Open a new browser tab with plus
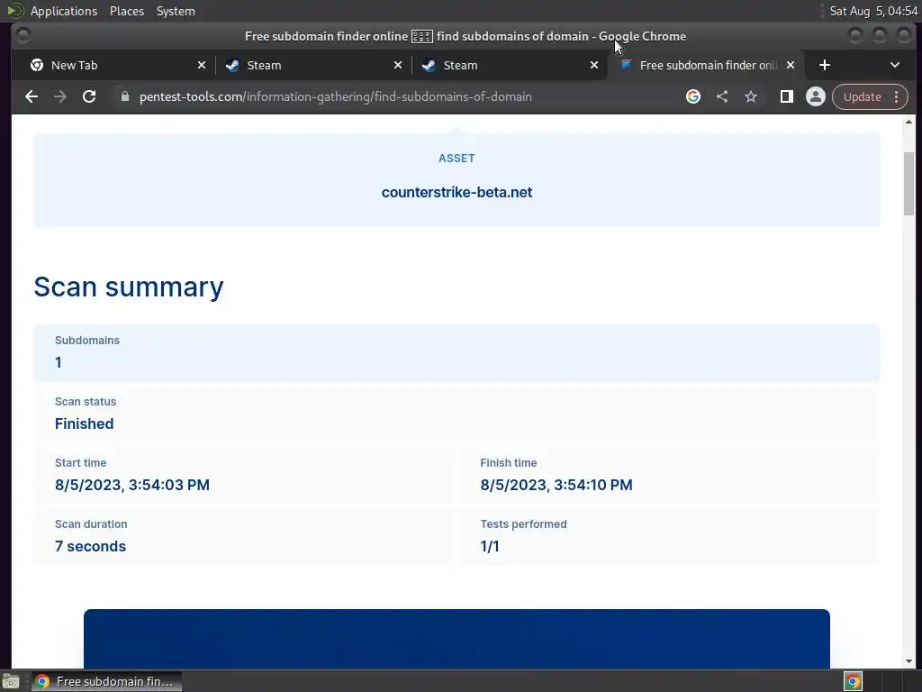The image size is (922, 692). [x=825, y=65]
